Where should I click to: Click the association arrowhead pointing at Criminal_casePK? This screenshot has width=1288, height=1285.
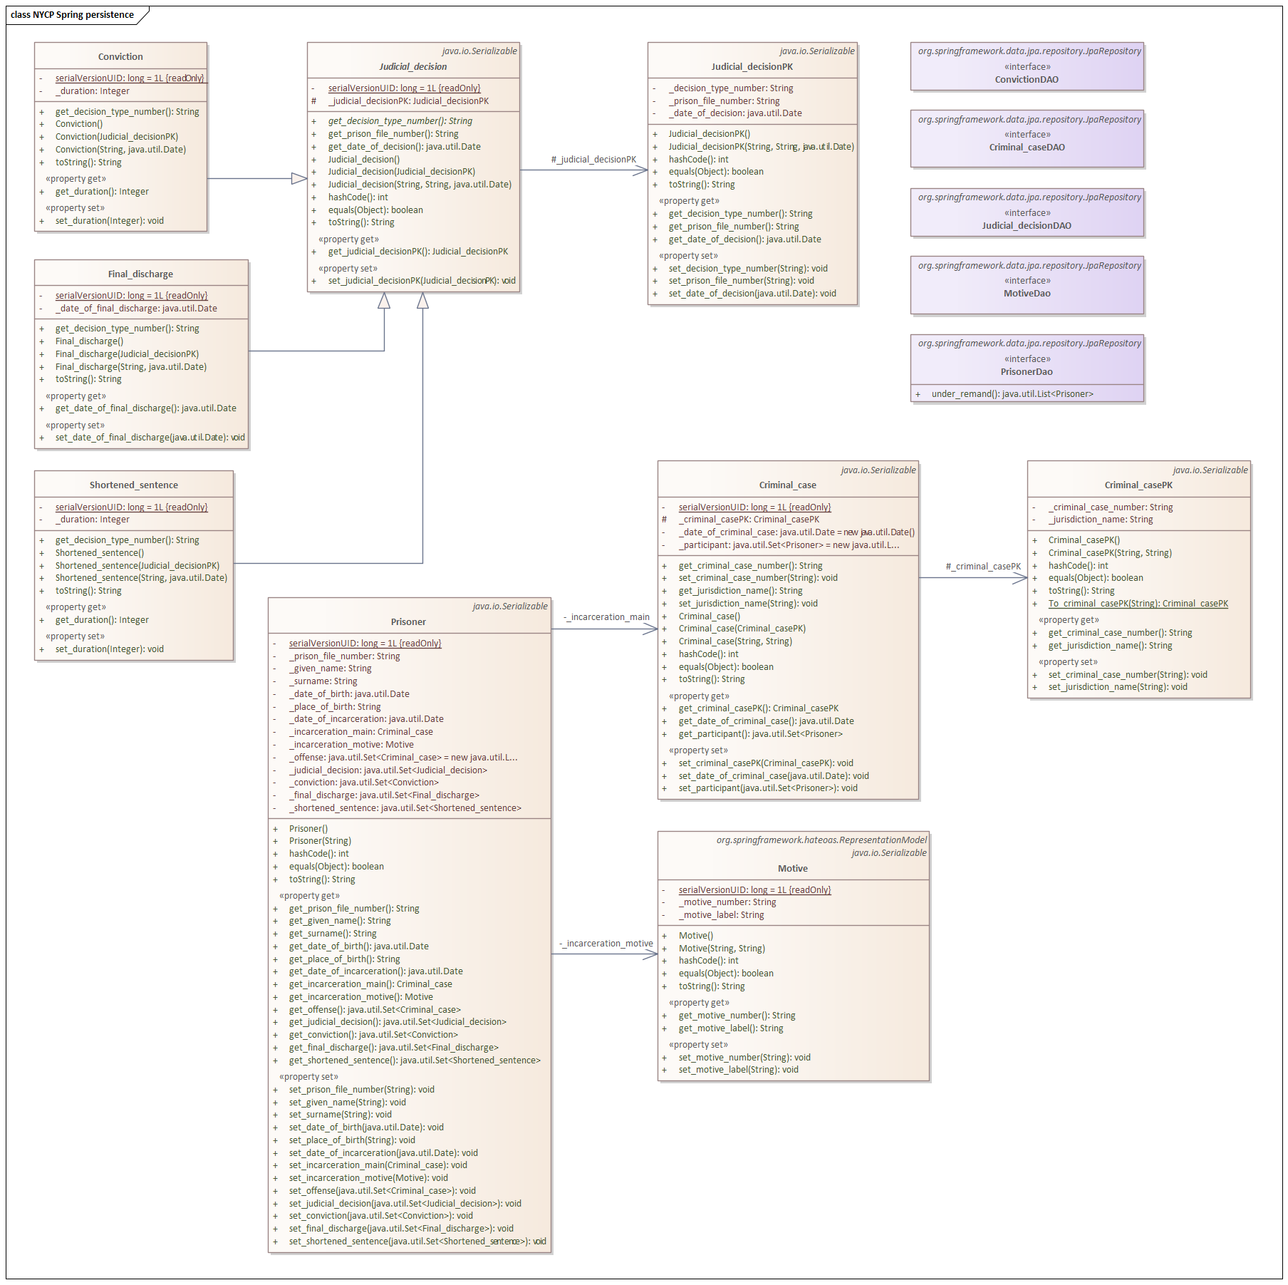pos(1020,578)
